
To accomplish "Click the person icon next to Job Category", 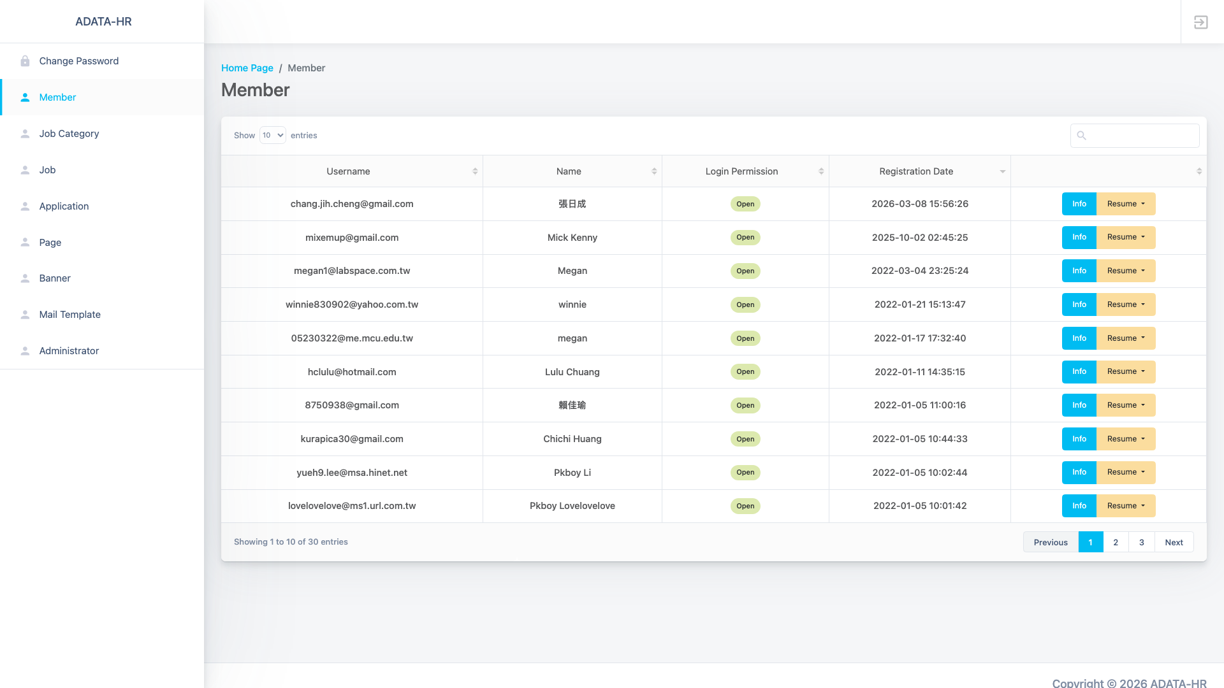I will (x=25, y=134).
